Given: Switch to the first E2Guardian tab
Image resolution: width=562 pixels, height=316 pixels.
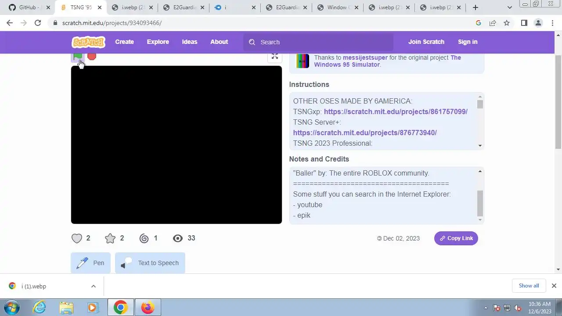Looking at the screenshot, I should (184, 7).
